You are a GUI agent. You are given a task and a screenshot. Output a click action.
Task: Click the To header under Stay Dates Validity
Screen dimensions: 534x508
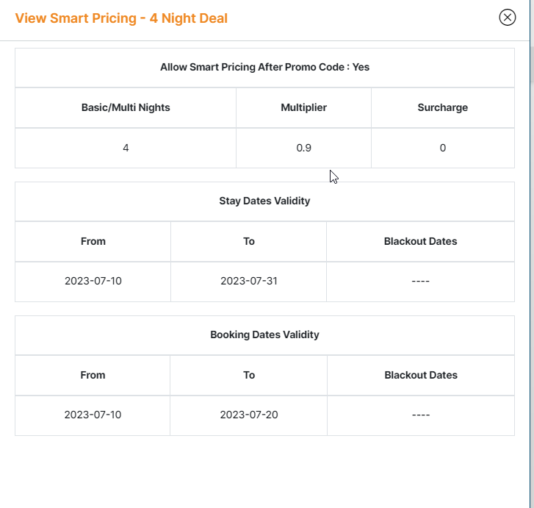click(249, 241)
